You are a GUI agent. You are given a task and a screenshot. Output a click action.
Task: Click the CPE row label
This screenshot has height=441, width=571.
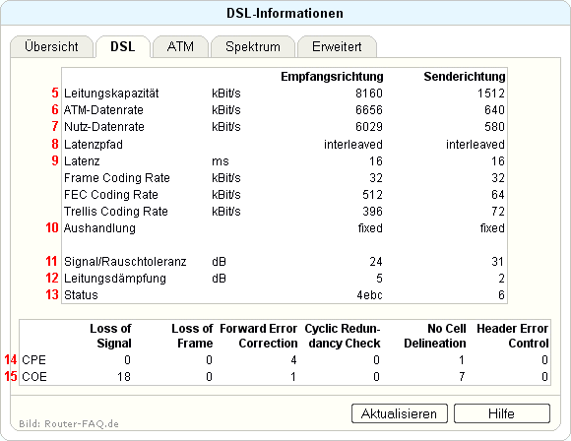tap(33, 360)
